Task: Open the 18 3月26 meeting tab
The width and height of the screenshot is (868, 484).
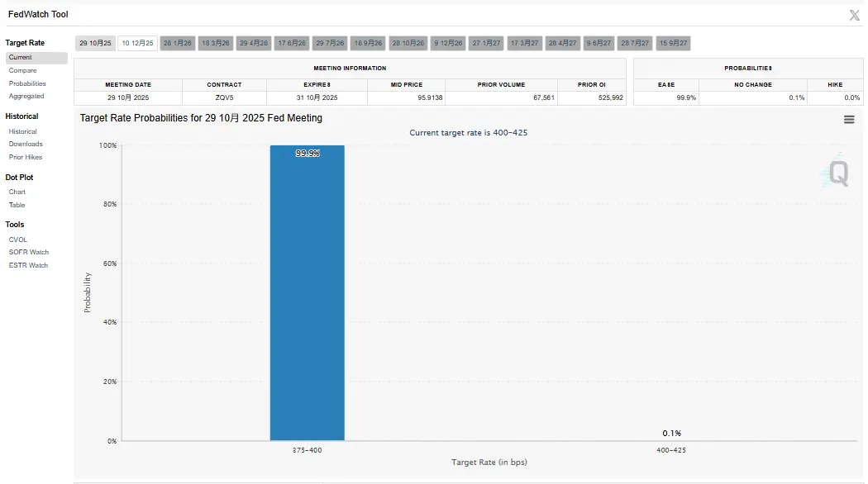Action: pos(216,43)
